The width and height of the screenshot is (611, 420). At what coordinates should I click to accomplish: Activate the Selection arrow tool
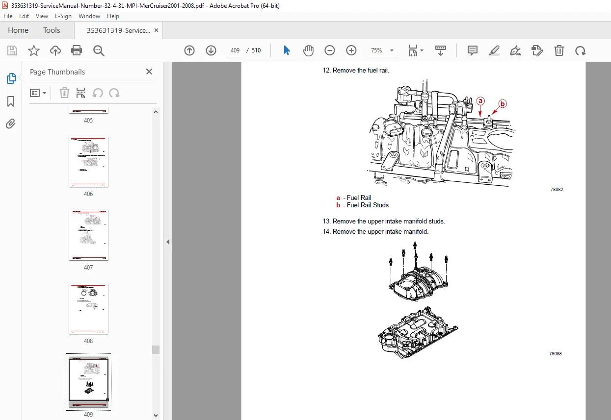click(x=287, y=50)
